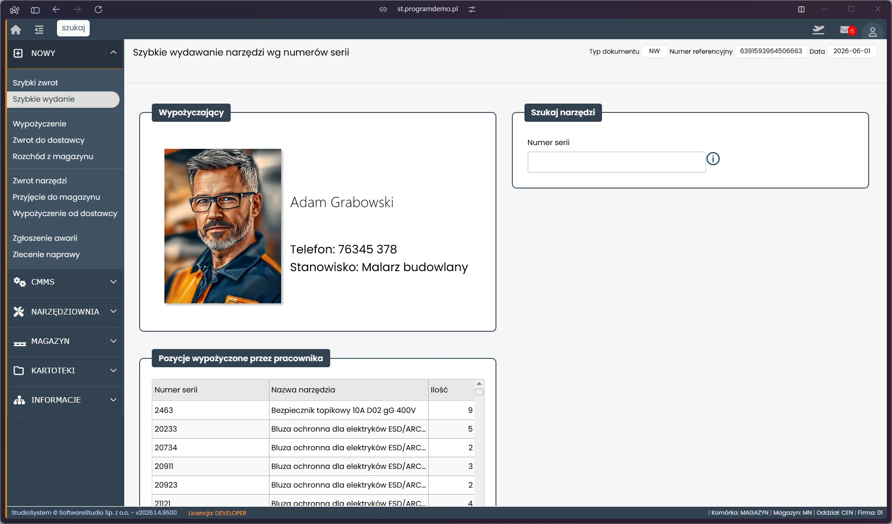Click the szukaj search field
892x524 pixels.
(x=73, y=28)
